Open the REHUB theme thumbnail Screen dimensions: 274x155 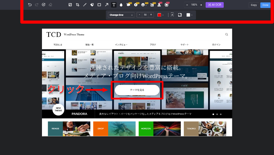(x=69, y=129)
